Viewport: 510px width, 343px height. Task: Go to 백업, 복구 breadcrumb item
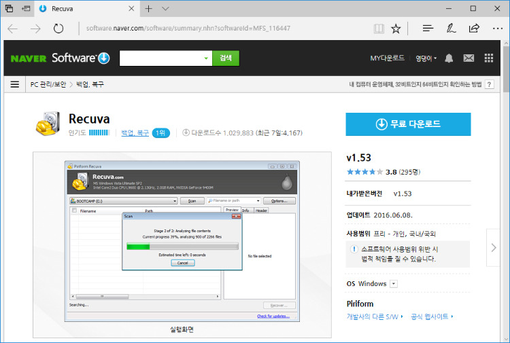[90, 84]
